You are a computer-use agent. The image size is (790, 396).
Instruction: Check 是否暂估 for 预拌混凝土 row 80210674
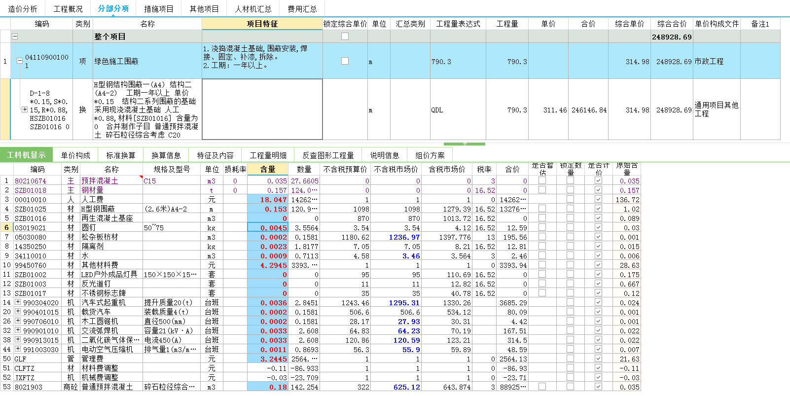click(x=542, y=180)
